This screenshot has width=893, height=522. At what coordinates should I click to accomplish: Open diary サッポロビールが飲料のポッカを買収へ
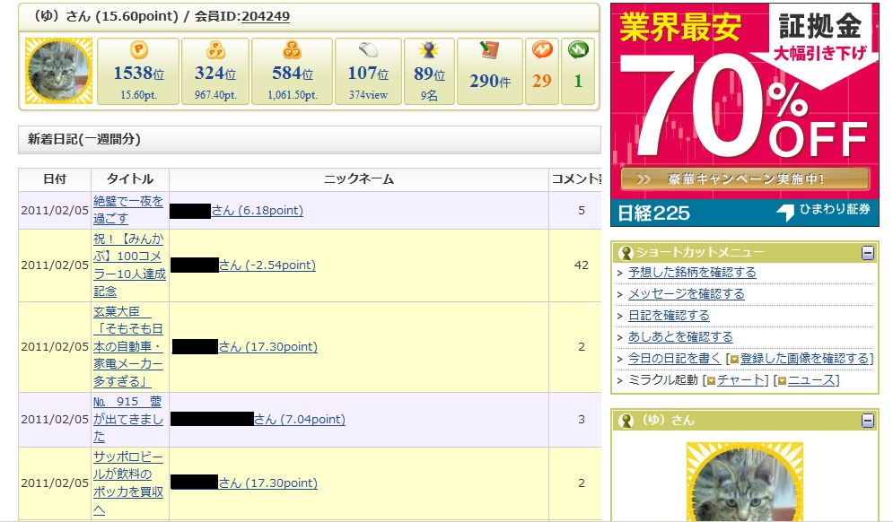(128, 483)
